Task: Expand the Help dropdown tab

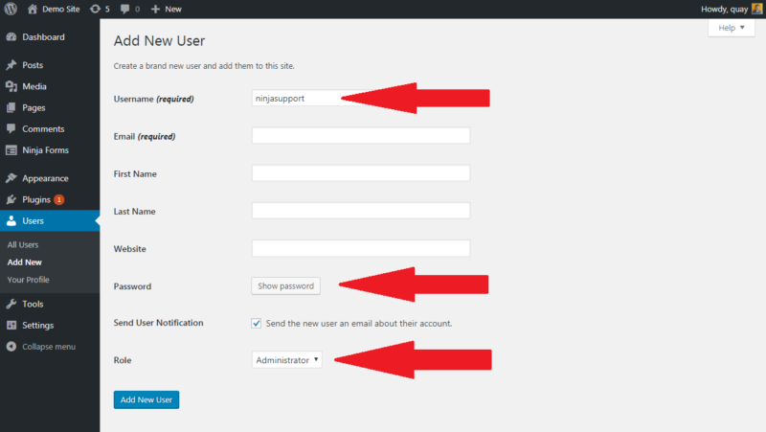Action: 732,28
